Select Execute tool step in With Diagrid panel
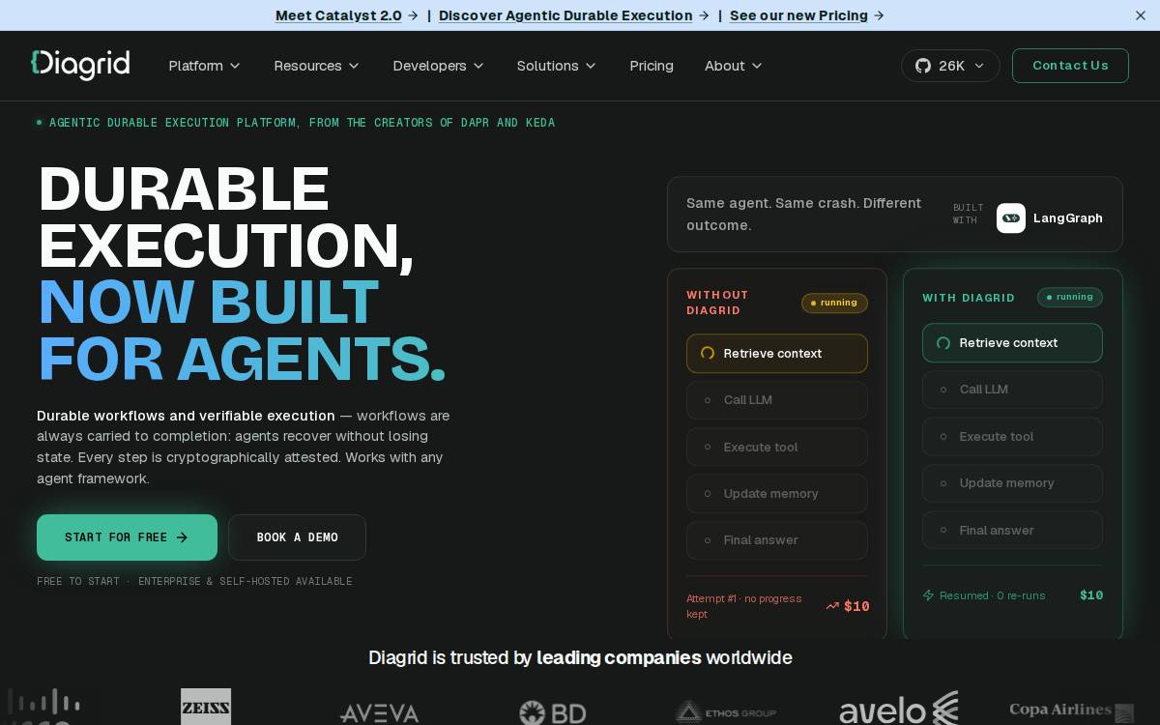1160x725 pixels. click(1012, 437)
